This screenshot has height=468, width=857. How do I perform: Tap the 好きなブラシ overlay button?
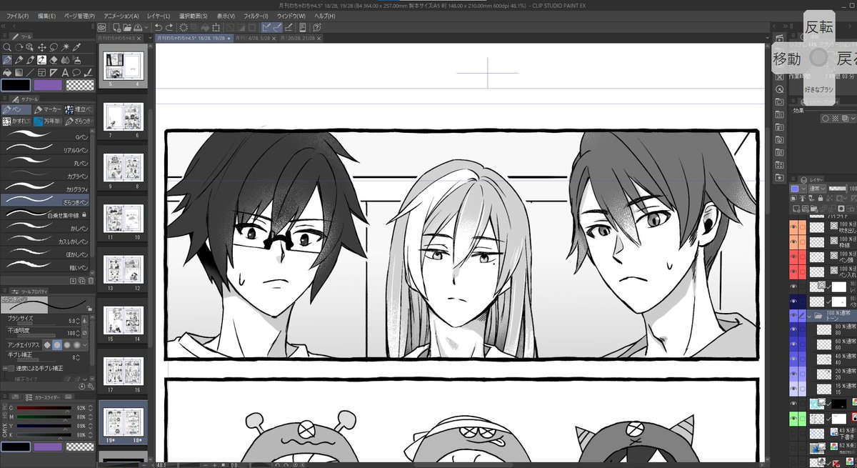coord(818,89)
